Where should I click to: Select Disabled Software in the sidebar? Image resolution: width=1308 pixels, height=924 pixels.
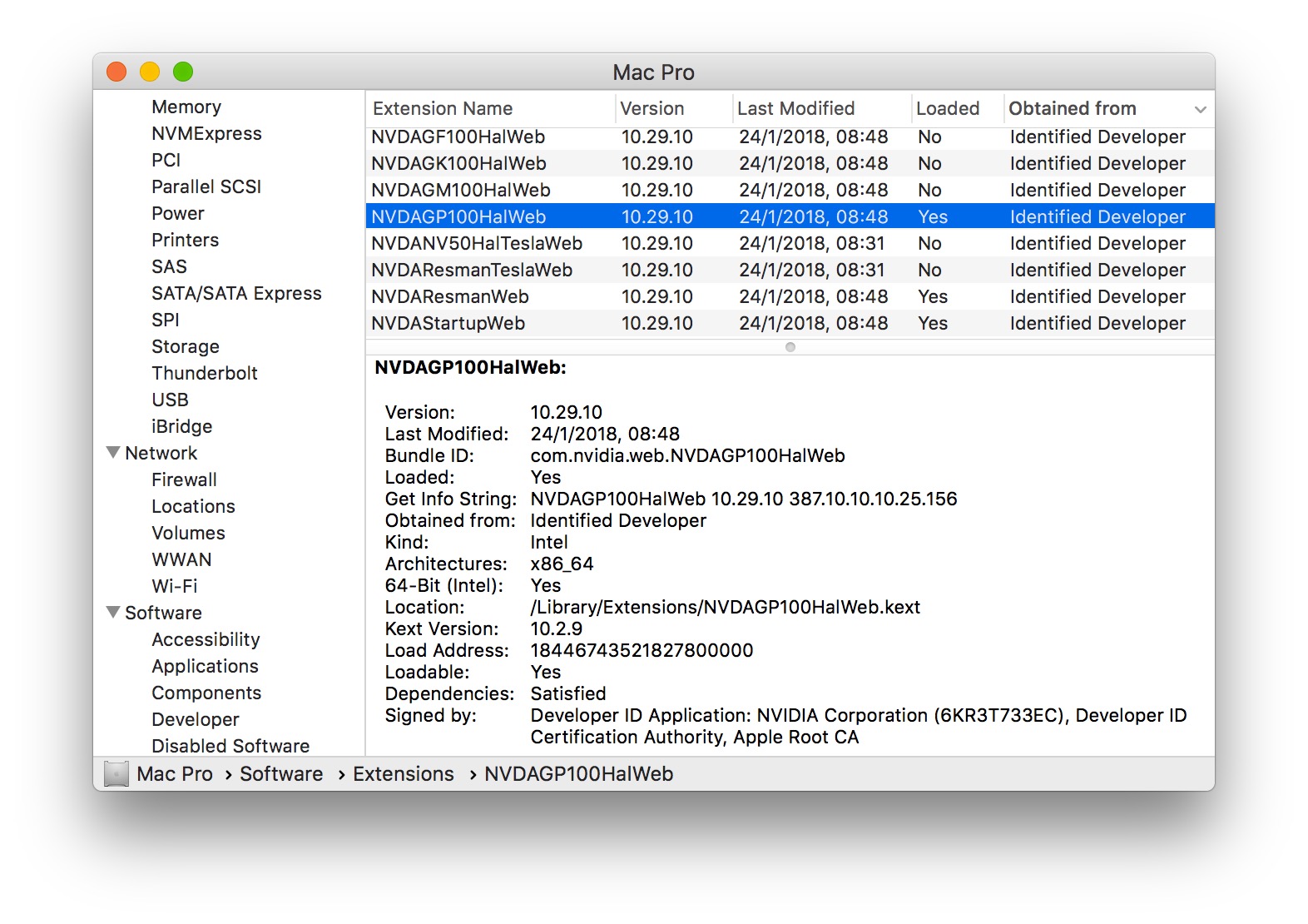coord(230,746)
